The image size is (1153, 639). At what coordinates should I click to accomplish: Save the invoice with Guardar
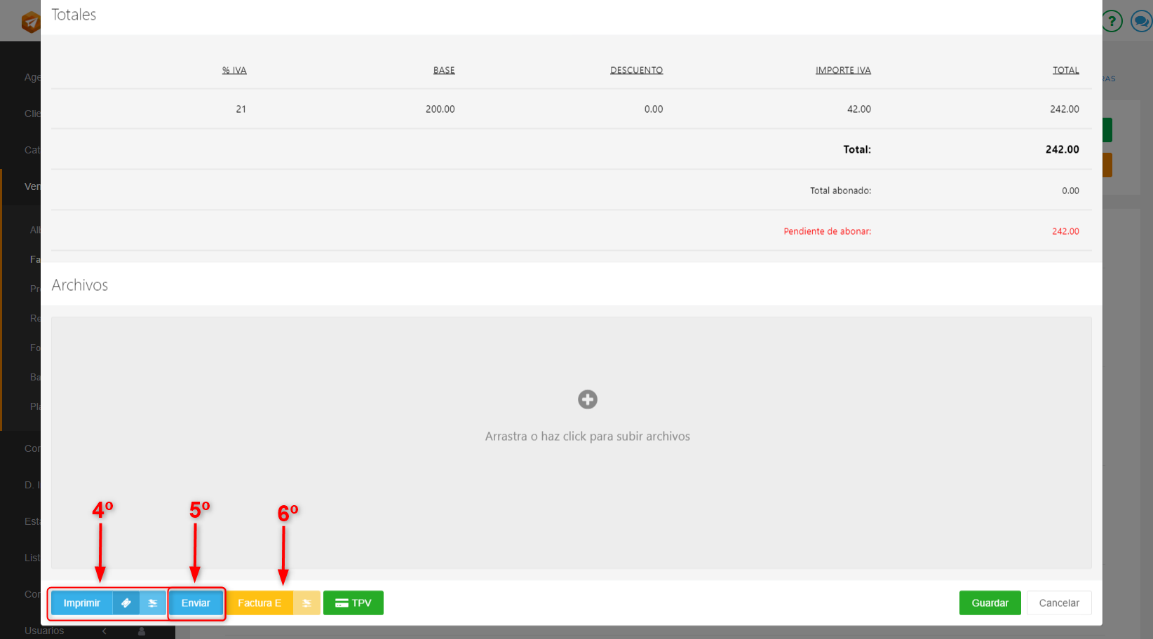coord(990,603)
